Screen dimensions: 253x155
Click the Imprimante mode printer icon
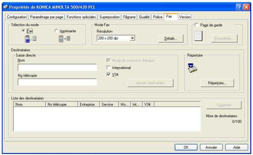coord(64,39)
